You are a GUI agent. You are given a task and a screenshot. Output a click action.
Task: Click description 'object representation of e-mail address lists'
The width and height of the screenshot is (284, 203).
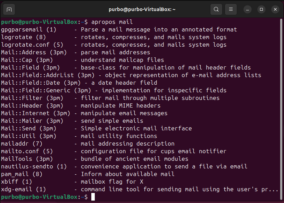click(183, 75)
